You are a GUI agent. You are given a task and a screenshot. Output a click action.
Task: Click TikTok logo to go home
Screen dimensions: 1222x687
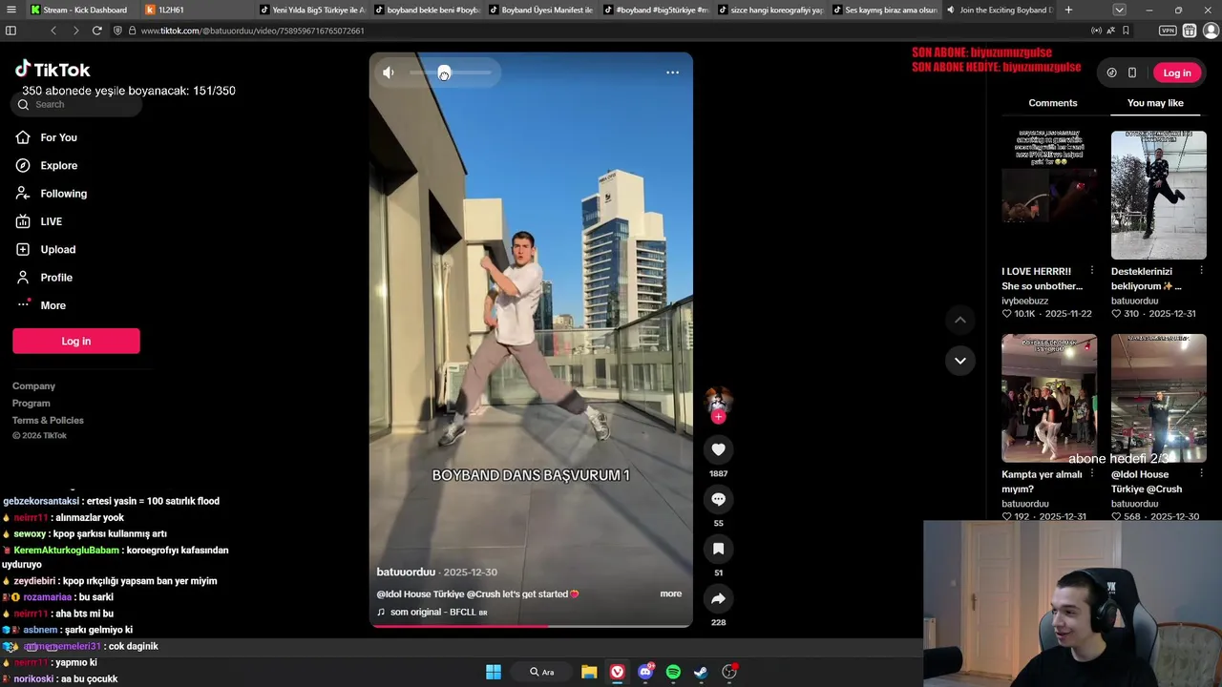53,70
